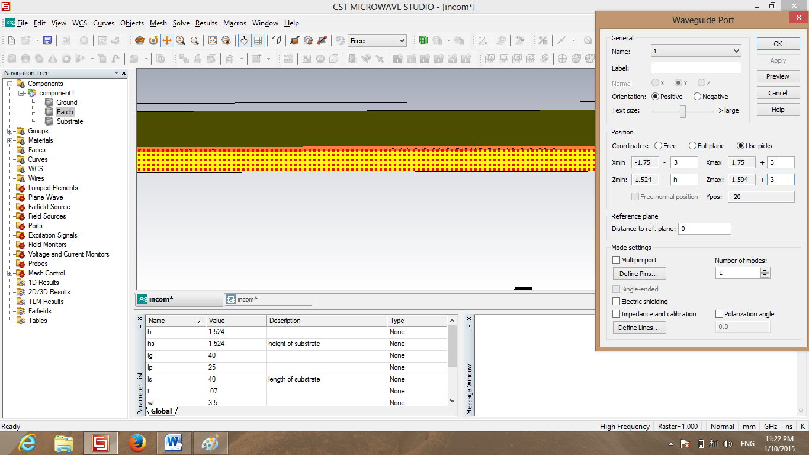Choose Full plane coordinates option
This screenshot has width=809, height=455.
click(692, 146)
